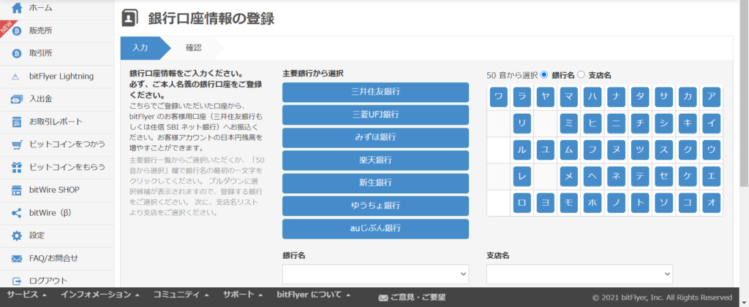Click the ツ kana button

(639, 150)
